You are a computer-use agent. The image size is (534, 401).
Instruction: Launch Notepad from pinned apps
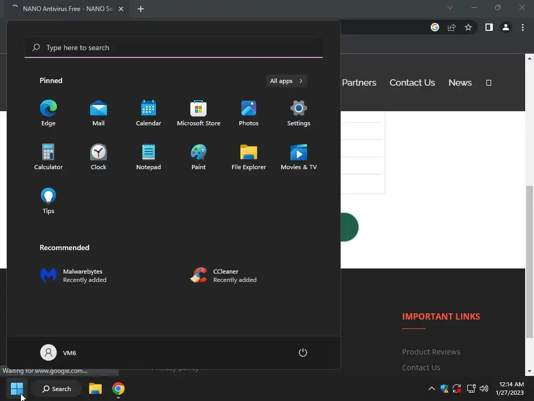tap(149, 157)
